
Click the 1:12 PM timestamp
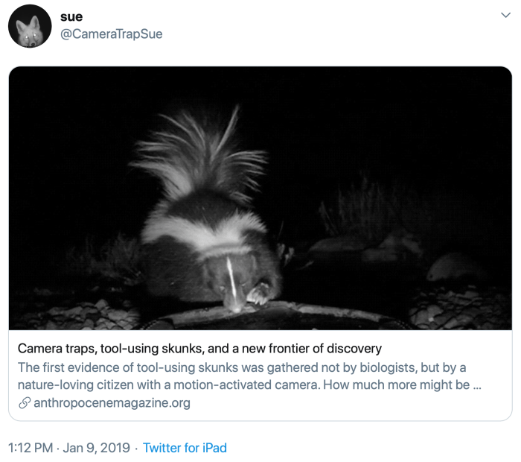pyautogui.click(x=30, y=448)
